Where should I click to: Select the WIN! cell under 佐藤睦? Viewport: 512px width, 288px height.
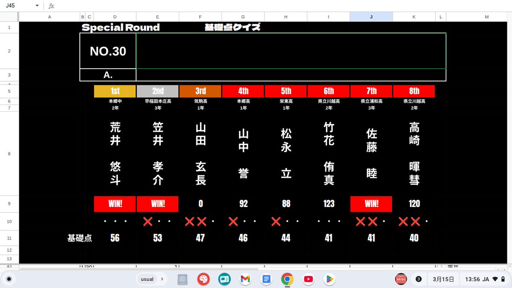[x=371, y=204]
